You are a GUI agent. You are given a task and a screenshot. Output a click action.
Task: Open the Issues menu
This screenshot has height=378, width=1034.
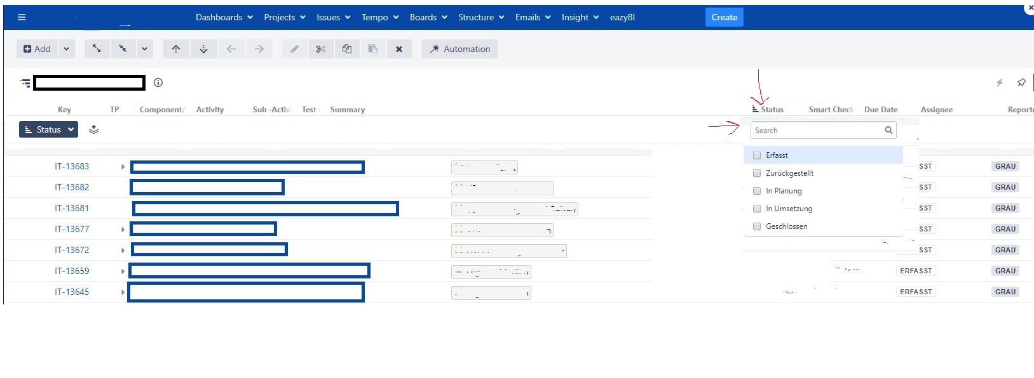[x=334, y=17]
